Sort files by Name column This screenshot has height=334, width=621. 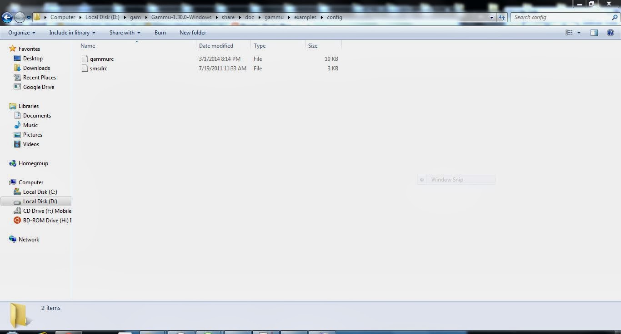(137, 46)
